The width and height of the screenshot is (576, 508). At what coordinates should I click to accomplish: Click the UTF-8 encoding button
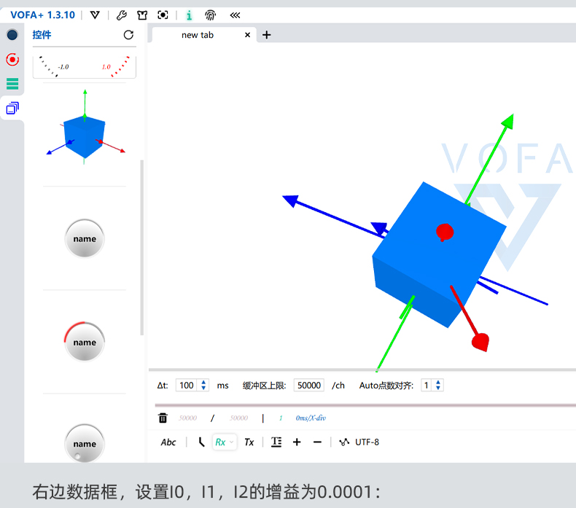pyautogui.click(x=367, y=442)
